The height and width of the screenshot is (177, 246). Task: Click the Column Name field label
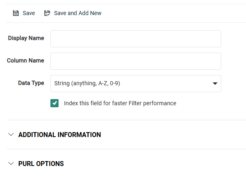pyautogui.click(x=25, y=60)
